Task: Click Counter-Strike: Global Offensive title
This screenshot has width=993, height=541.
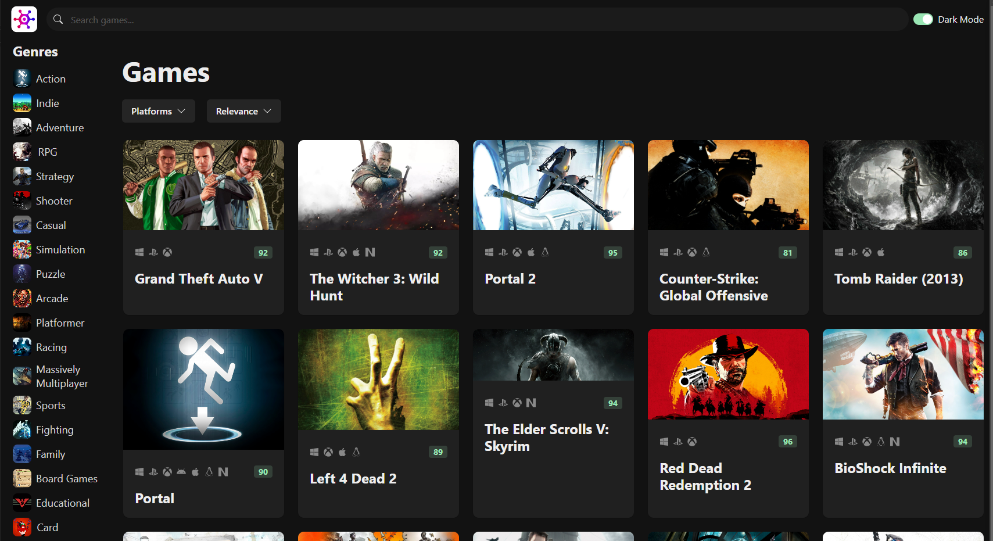Action: tap(714, 287)
